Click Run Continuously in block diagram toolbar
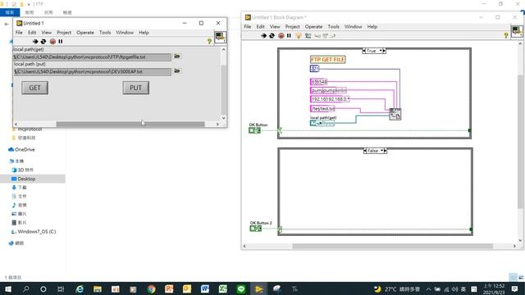The width and height of the screenshot is (525, 295). (x=272, y=35)
